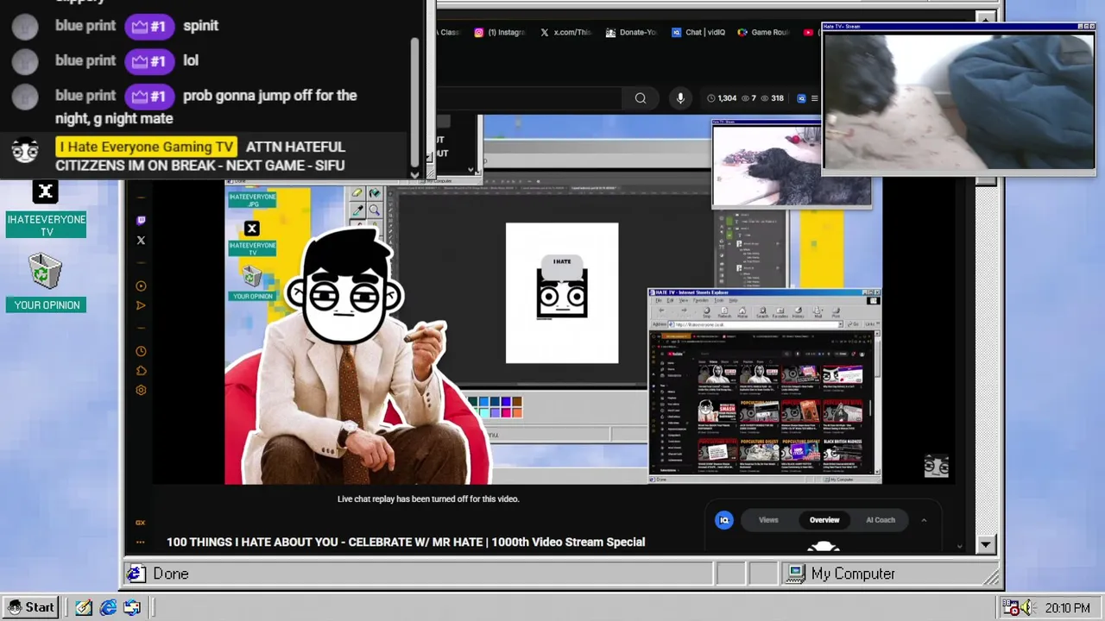Click the vidIQ IQ logo in the panel

pyautogui.click(x=724, y=520)
